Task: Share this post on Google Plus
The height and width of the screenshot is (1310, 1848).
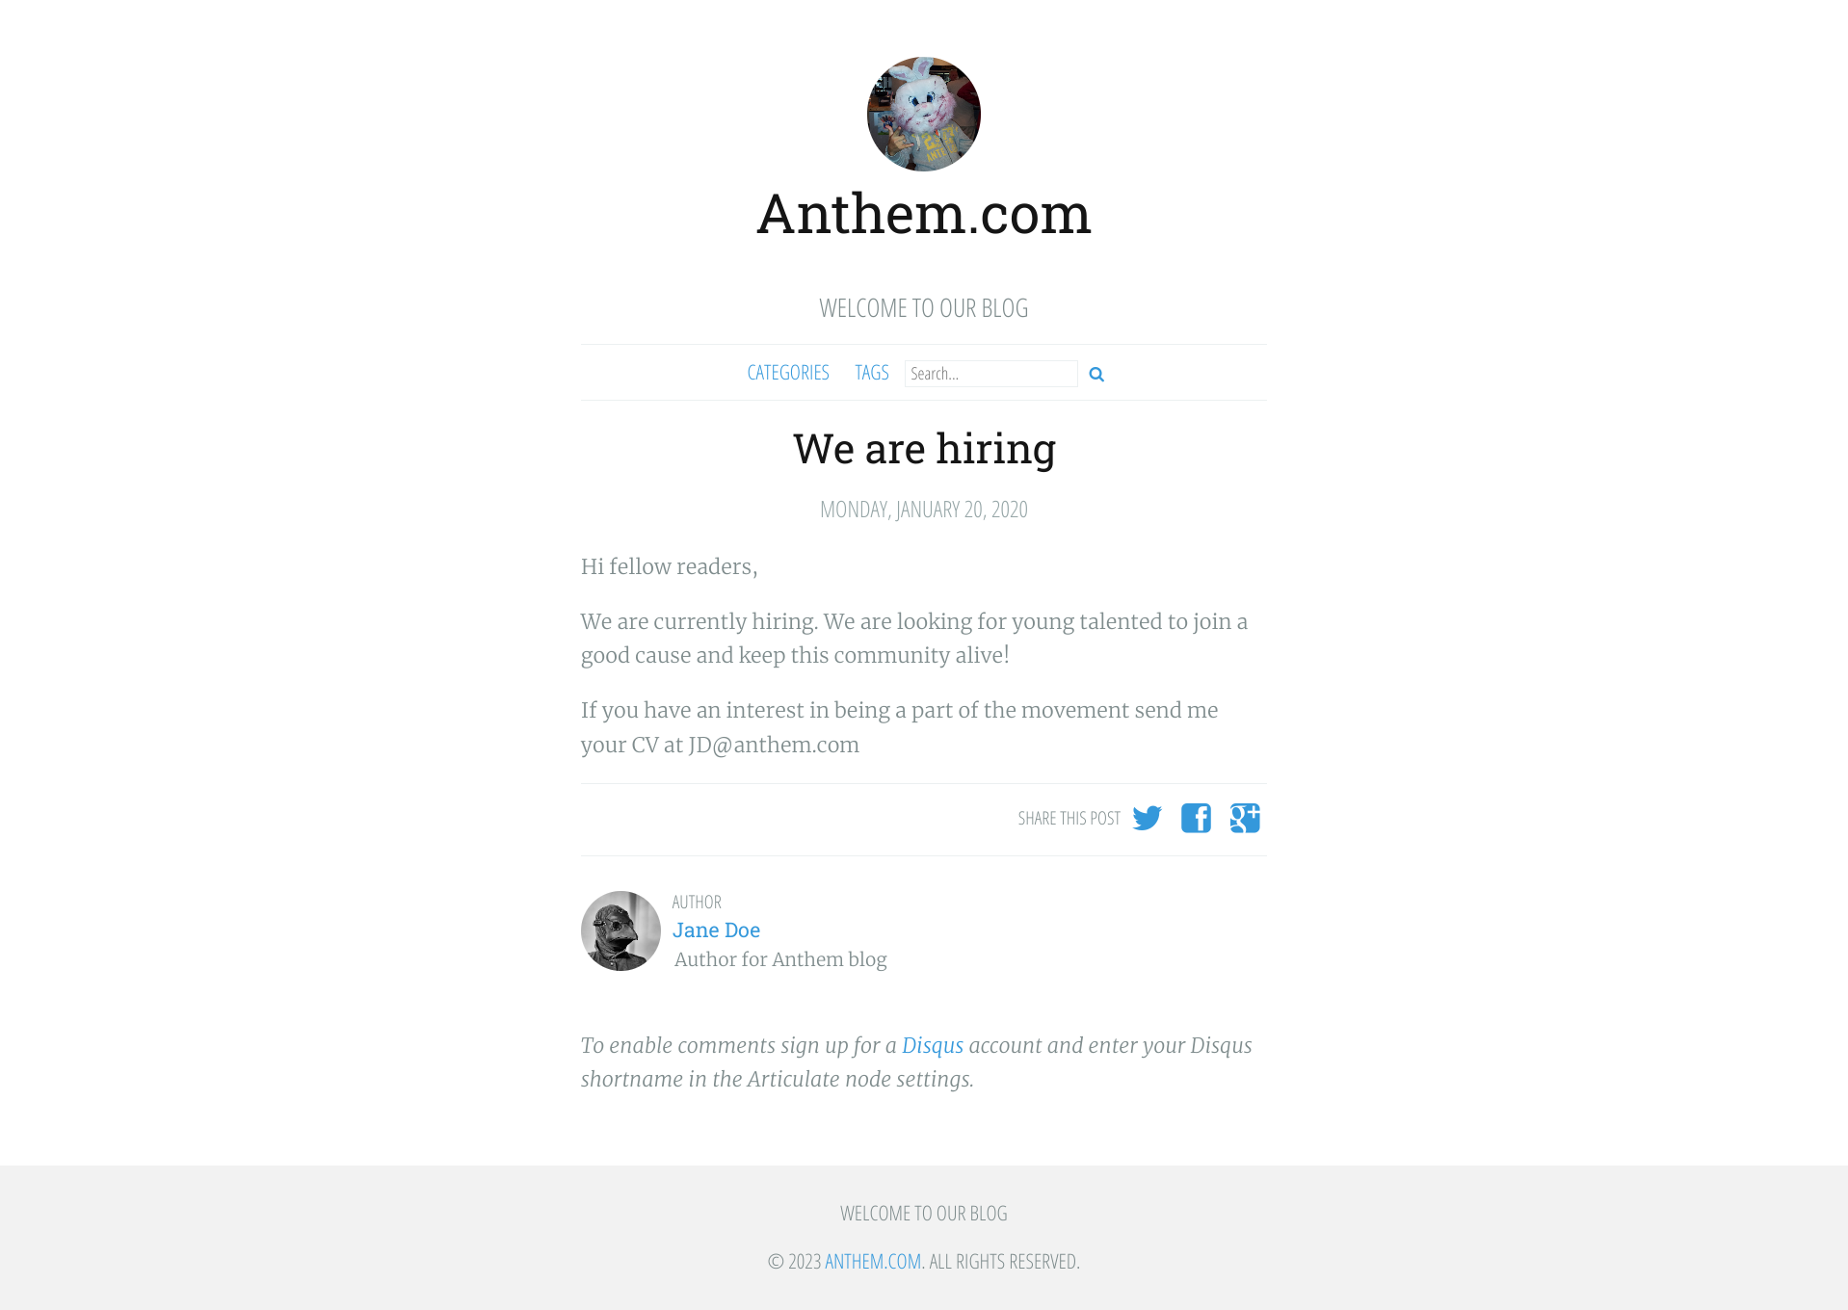Action: pos(1245,819)
